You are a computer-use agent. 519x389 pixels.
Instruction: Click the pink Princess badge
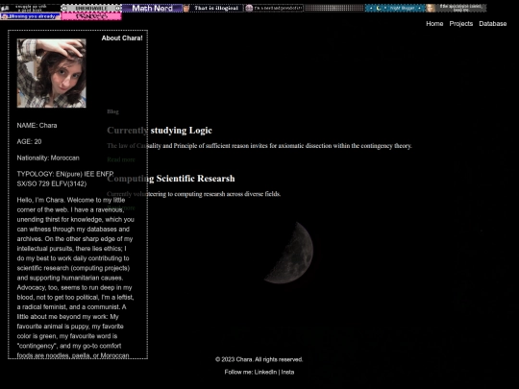(x=91, y=16)
